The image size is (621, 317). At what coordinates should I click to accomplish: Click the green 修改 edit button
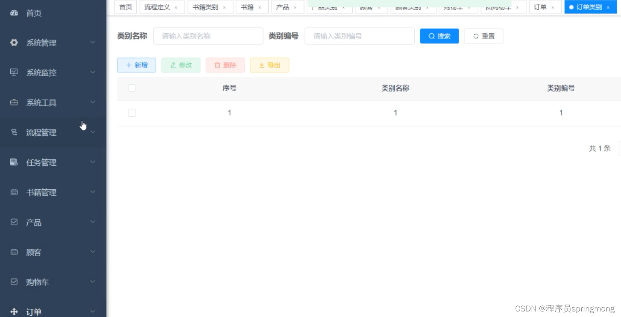(181, 65)
